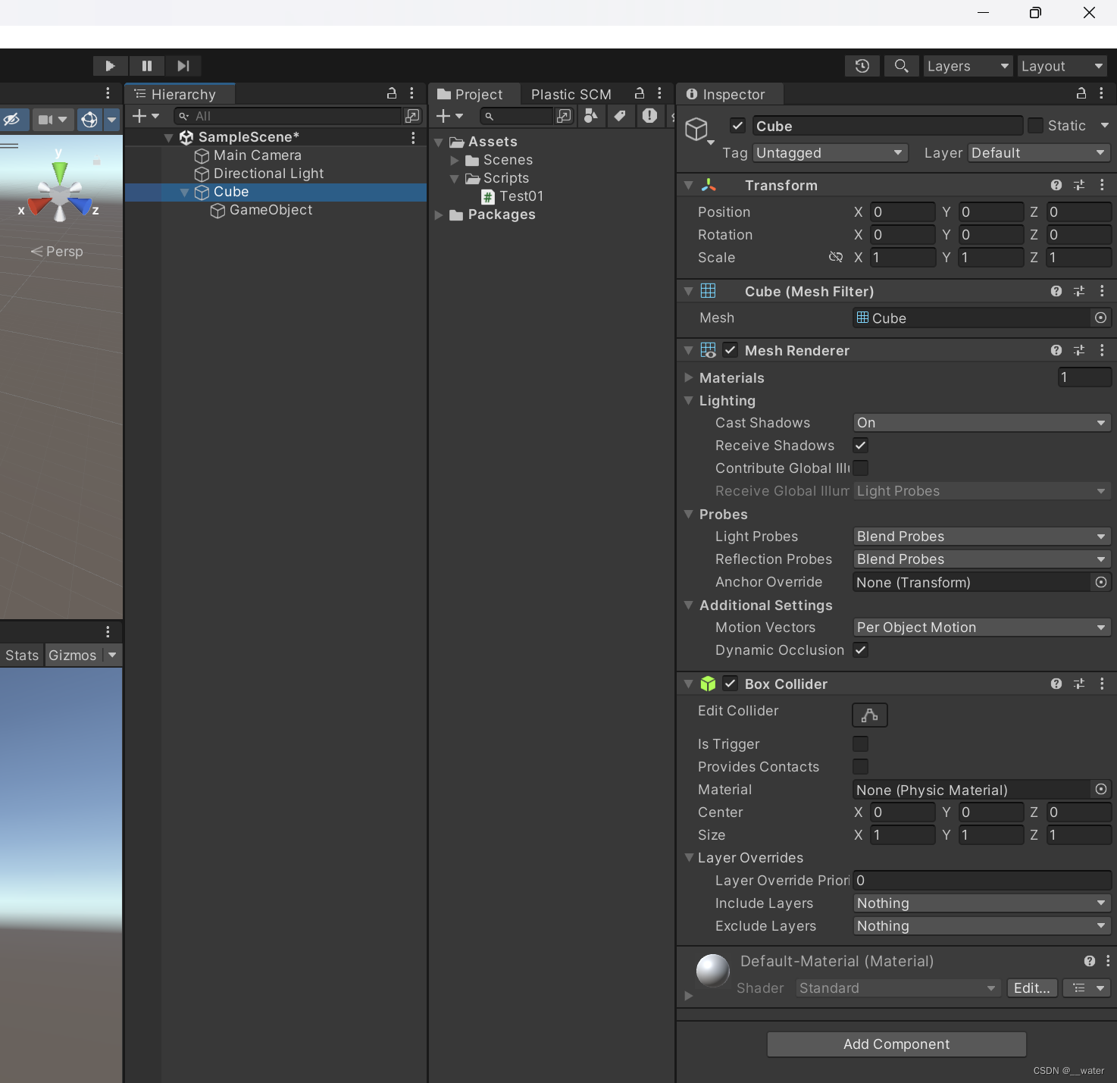Image resolution: width=1117 pixels, height=1083 pixels.
Task: Expand the Scenes folder in Project
Action: click(x=454, y=160)
